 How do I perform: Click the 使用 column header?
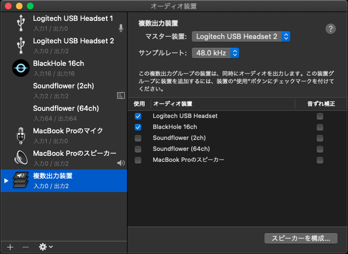click(x=139, y=104)
